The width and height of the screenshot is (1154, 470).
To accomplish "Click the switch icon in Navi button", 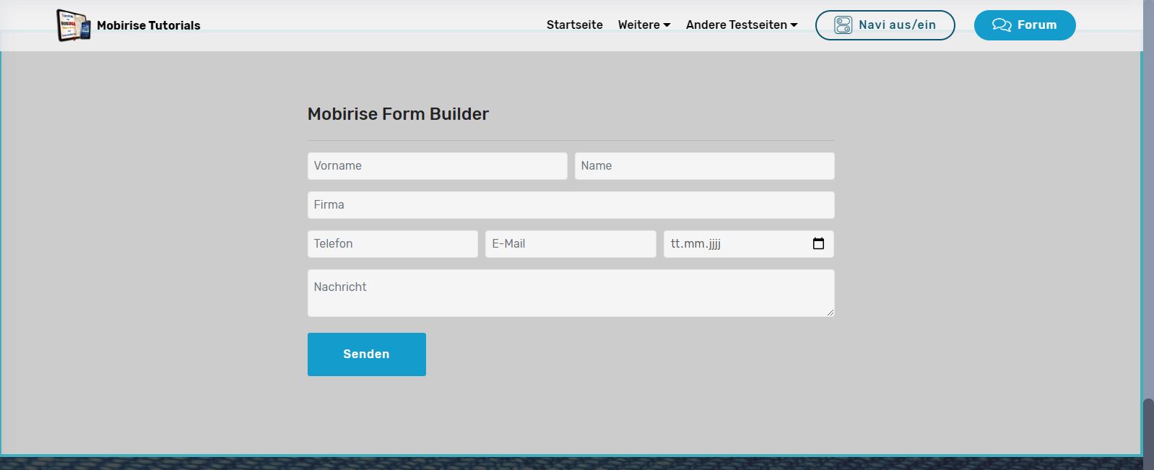I will coord(843,25).
